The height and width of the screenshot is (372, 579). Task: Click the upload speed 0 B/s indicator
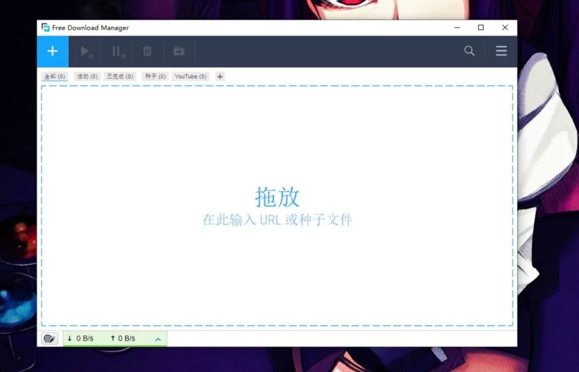123,339
